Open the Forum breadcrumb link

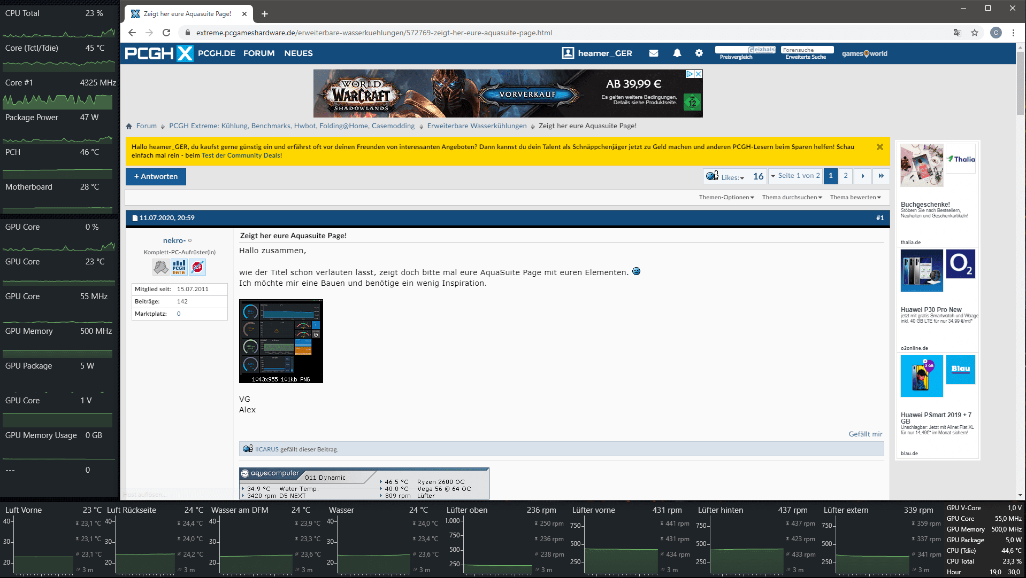(147, 126)
